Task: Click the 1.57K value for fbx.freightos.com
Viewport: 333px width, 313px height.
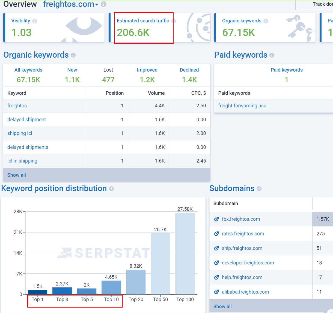Action: click(323, 219)
